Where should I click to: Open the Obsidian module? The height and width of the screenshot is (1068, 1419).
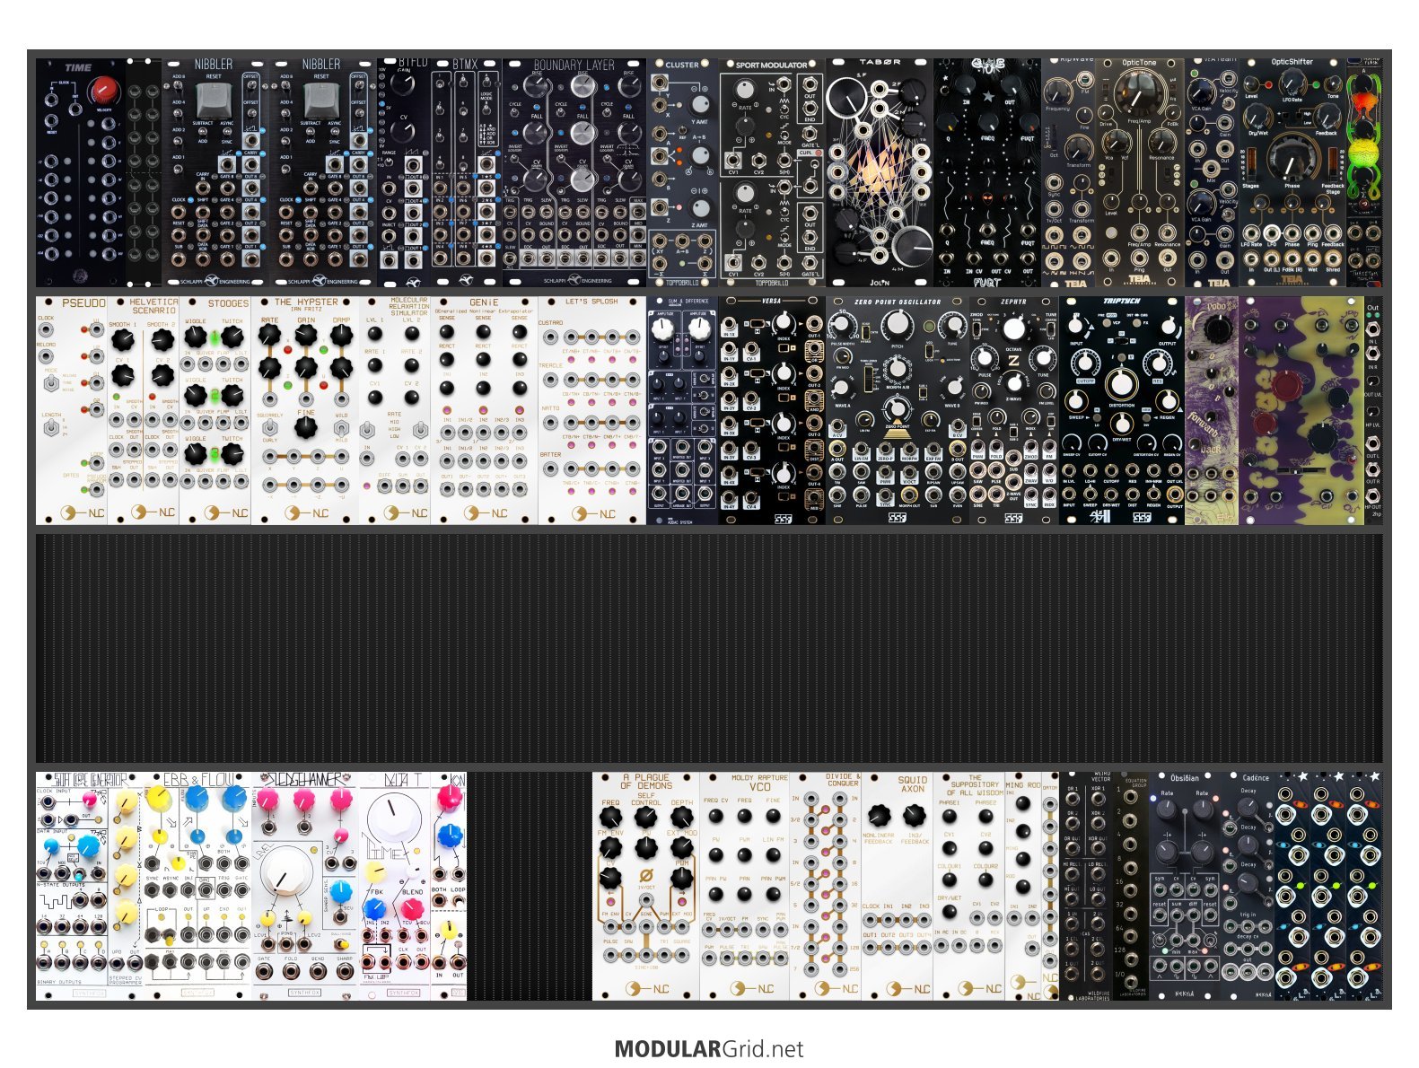tap(1185, 886)
